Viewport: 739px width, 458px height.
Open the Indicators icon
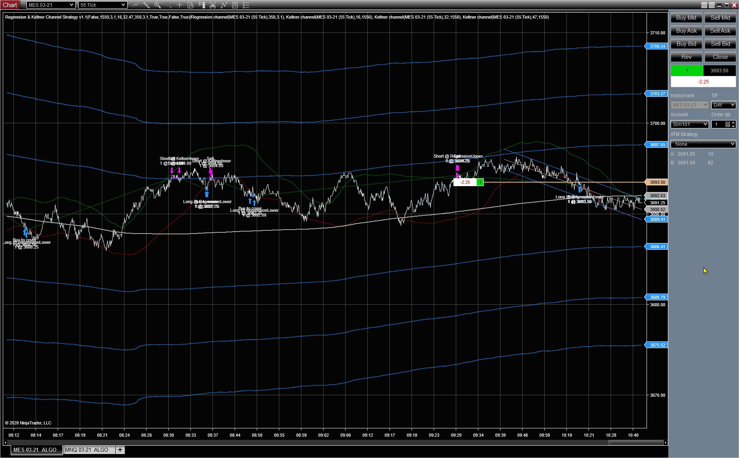[213, 5]
